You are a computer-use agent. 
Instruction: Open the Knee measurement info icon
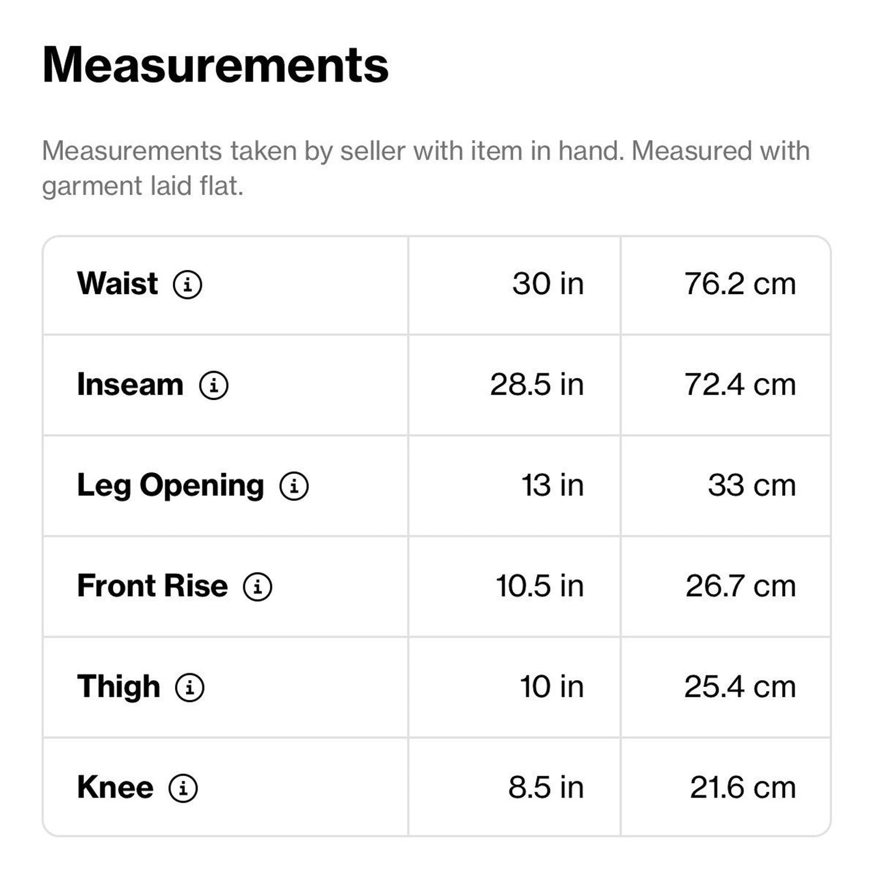tap(183, 788)
